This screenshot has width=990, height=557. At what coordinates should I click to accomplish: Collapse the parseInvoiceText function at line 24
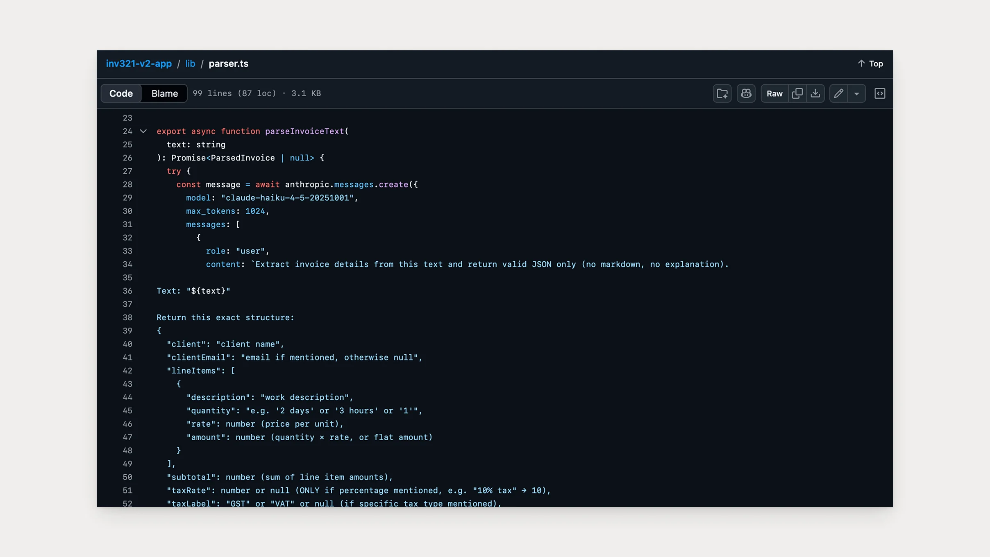tap(143, 131)
